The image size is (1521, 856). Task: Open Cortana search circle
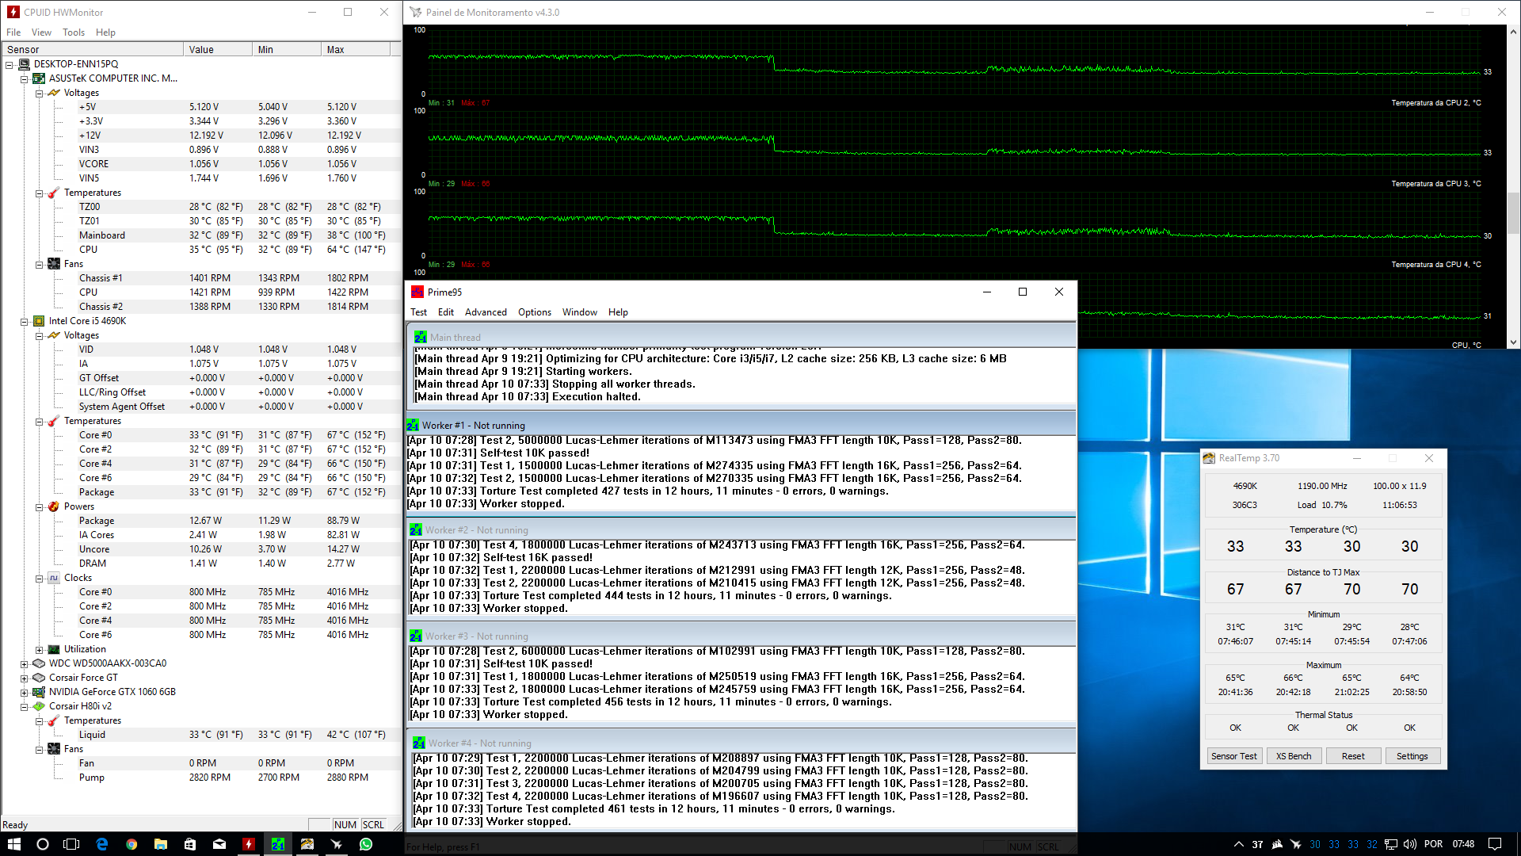pos(43,844)
